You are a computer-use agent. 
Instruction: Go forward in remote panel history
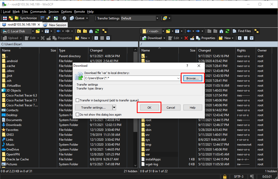[198, 31]
